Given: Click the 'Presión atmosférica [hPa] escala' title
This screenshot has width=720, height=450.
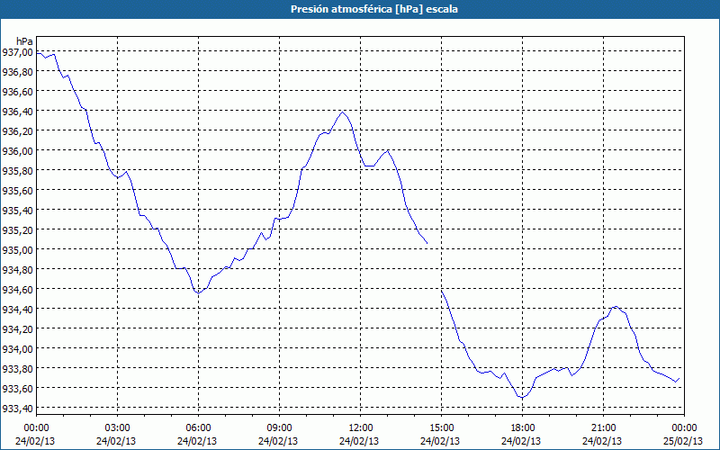Looking at the screenshot, I should tap(374, 9).
